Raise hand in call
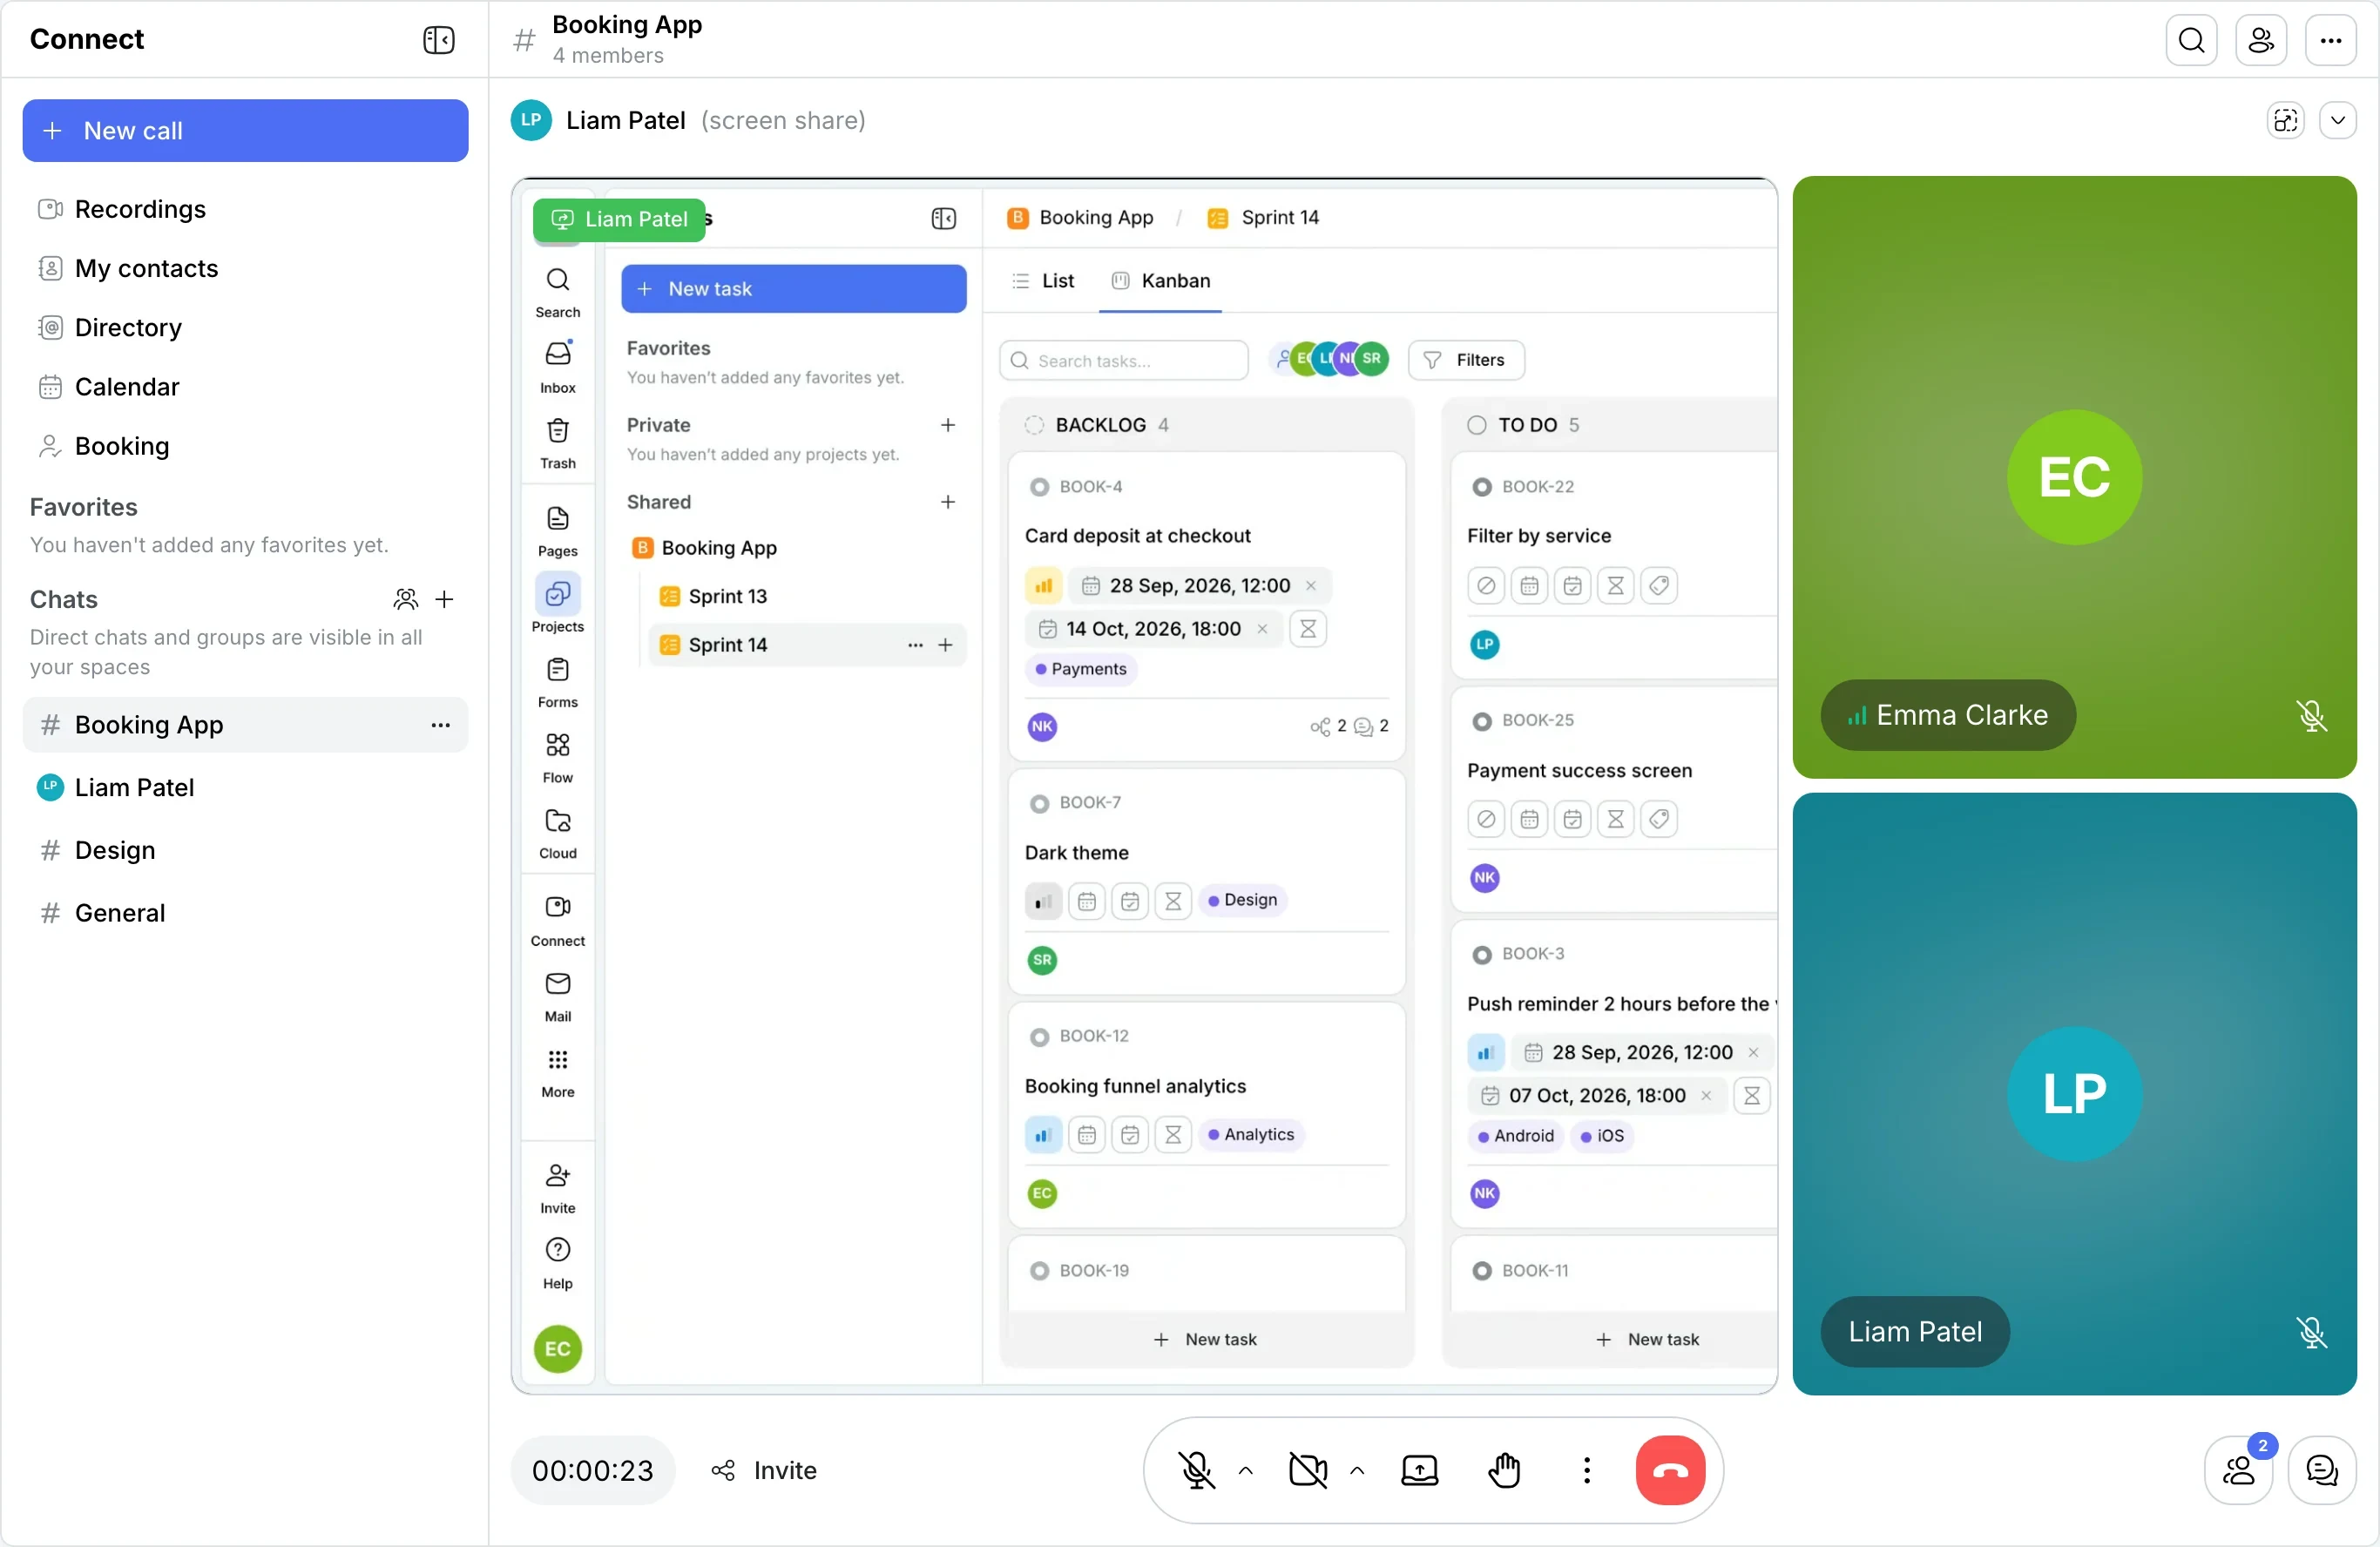This screenshot has width=2380, height=1547. [x=1503, y=1470]
